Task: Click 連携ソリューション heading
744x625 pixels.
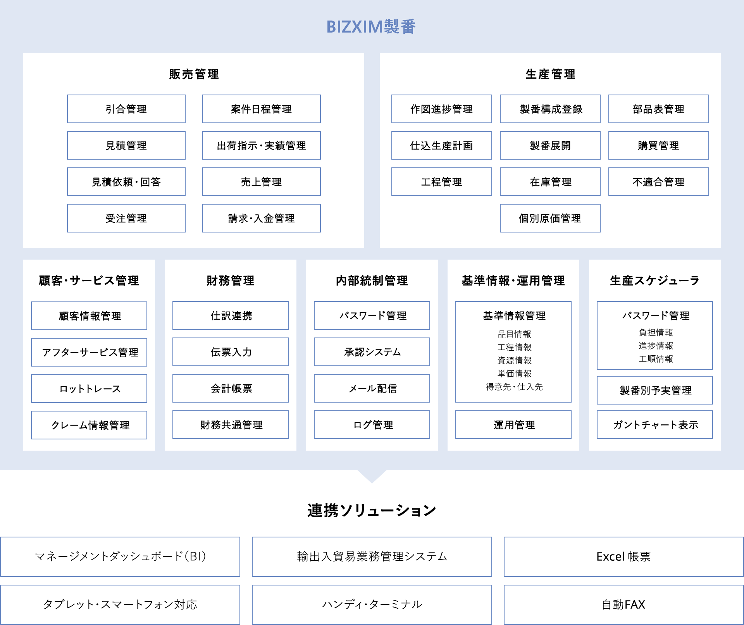Action: click(x=372, y=510)
